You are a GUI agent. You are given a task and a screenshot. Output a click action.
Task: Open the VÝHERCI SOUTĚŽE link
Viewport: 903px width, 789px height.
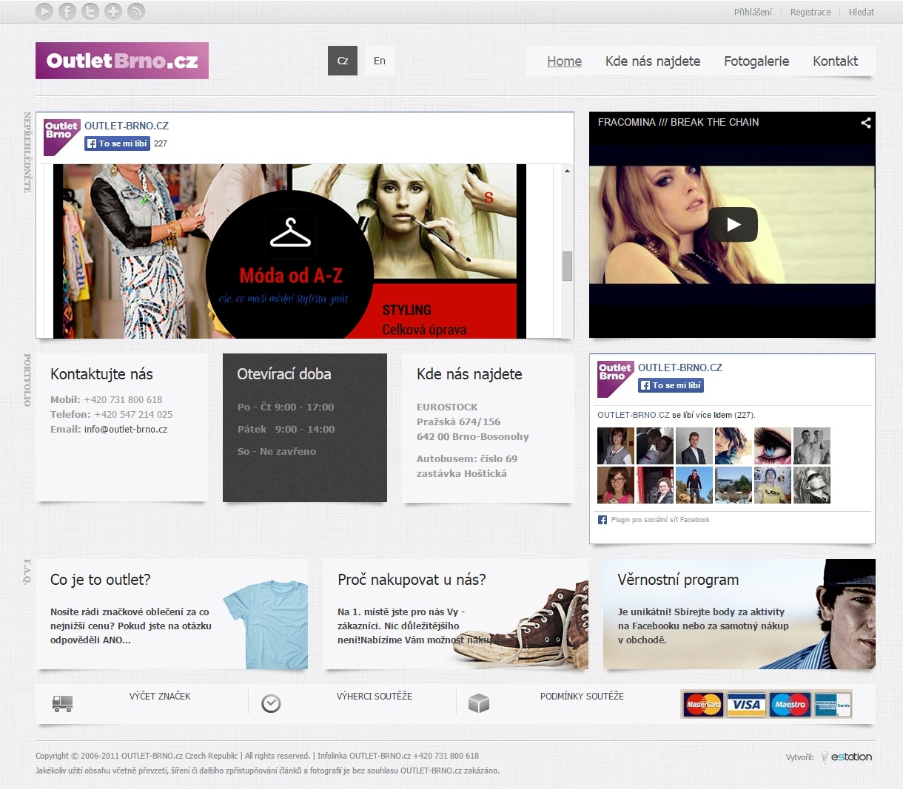point(375,697)
